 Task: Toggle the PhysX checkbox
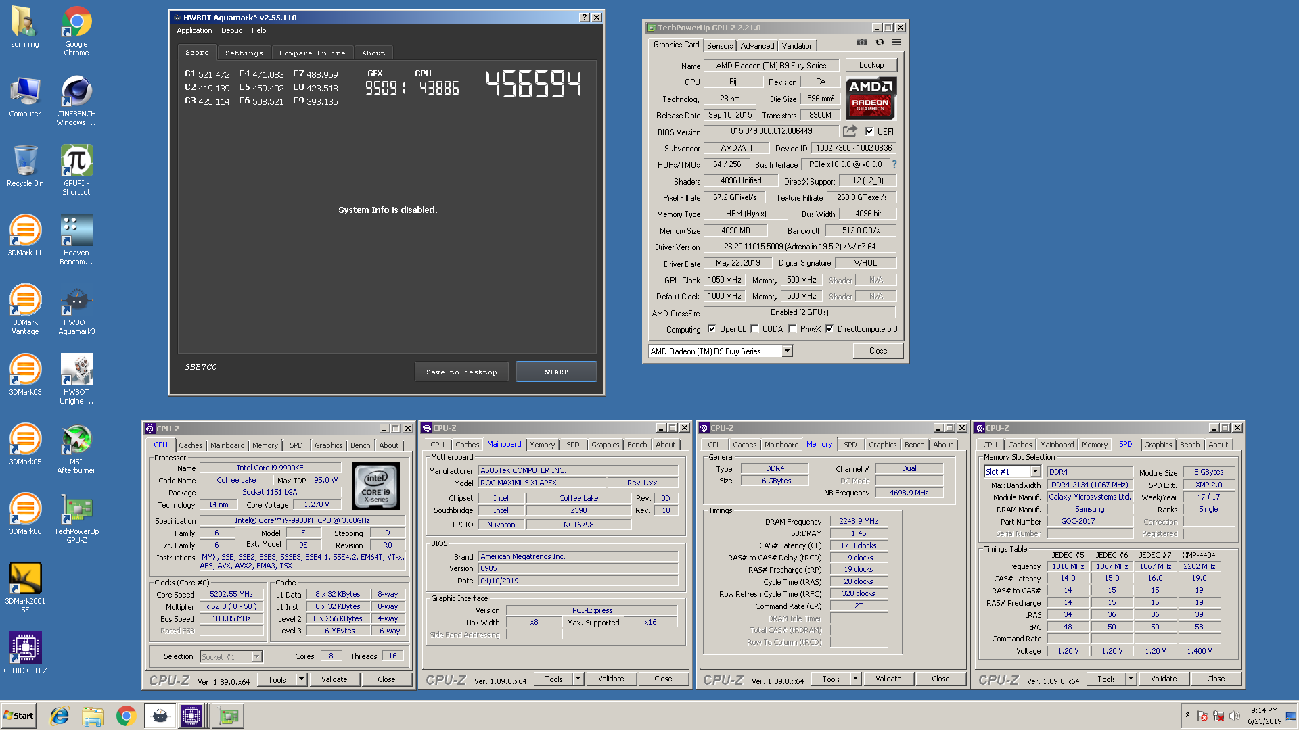(792, 329)
